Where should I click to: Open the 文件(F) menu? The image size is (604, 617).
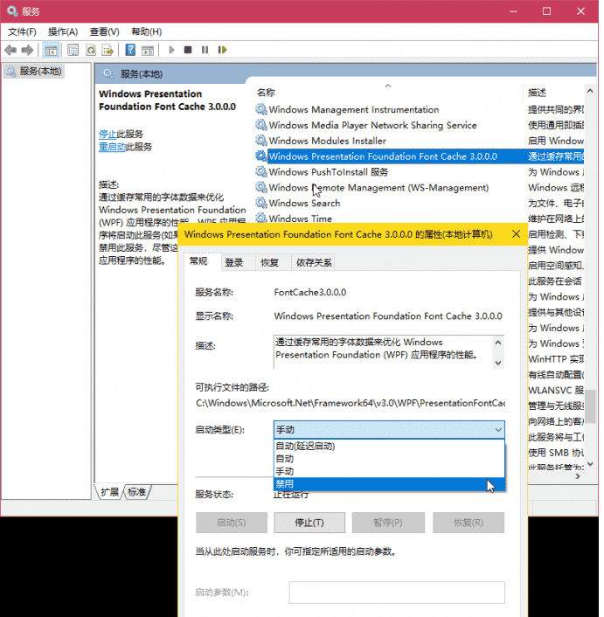tap(22, 31)
